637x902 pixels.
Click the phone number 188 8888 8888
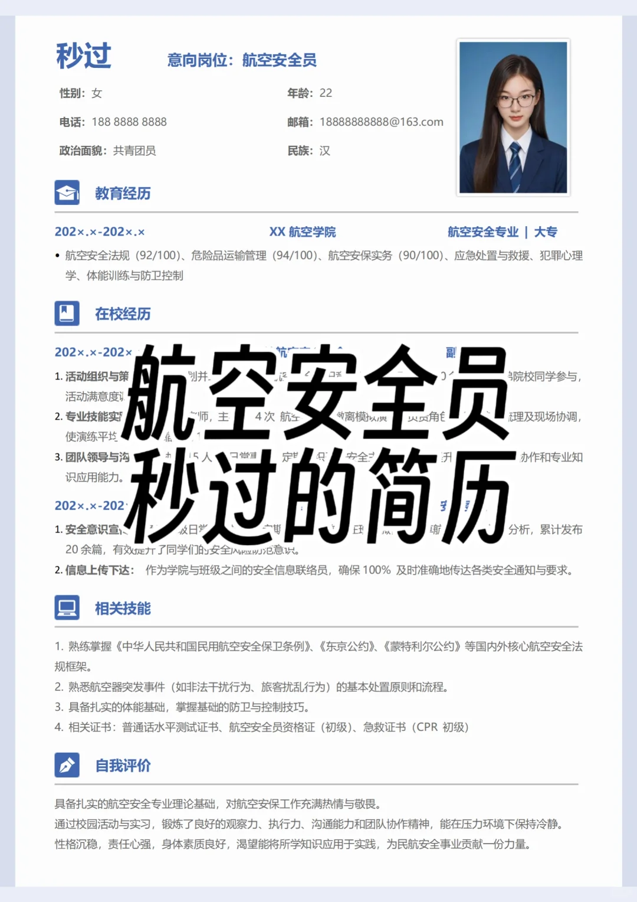[129, 122]
